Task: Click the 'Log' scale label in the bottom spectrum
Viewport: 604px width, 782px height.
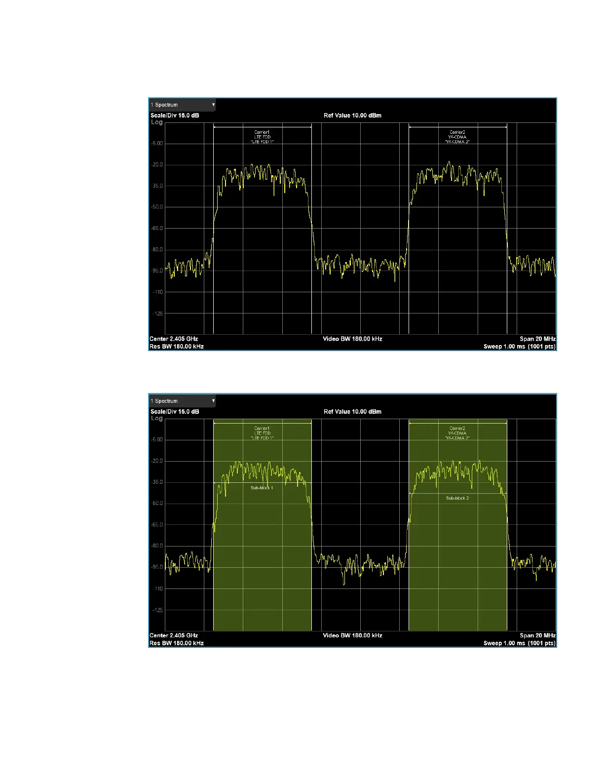Action: tap(157, 419)
